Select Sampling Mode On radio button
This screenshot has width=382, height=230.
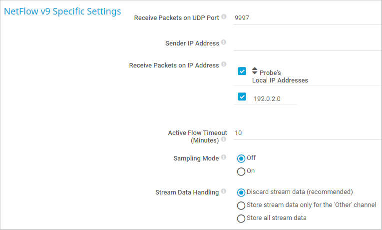tap(241, 171)
